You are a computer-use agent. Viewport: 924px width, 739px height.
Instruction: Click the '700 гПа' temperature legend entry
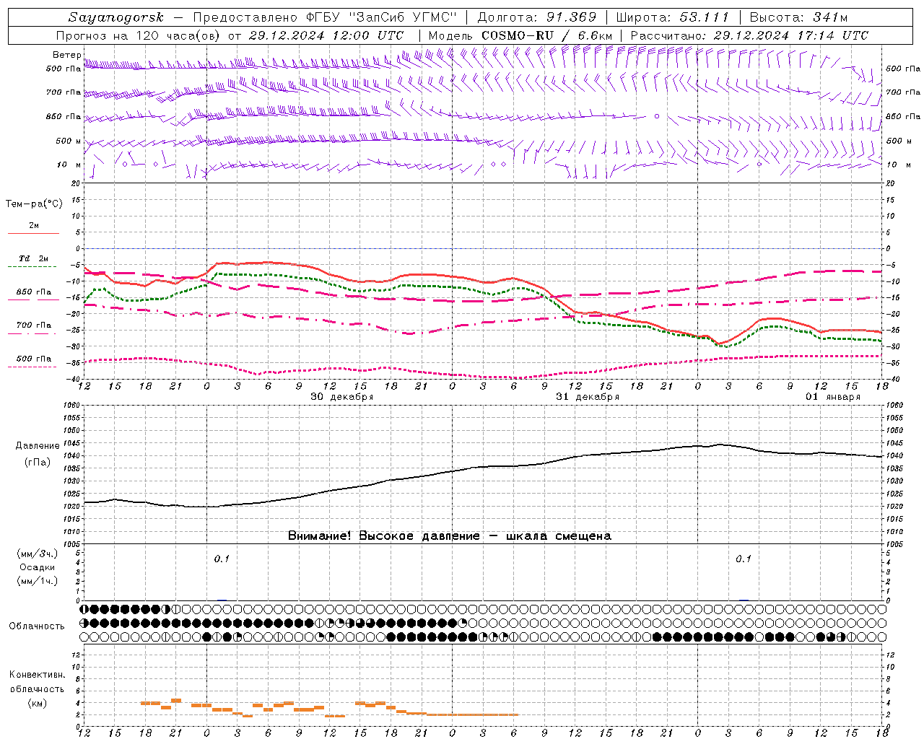click(x=34, y=325)
